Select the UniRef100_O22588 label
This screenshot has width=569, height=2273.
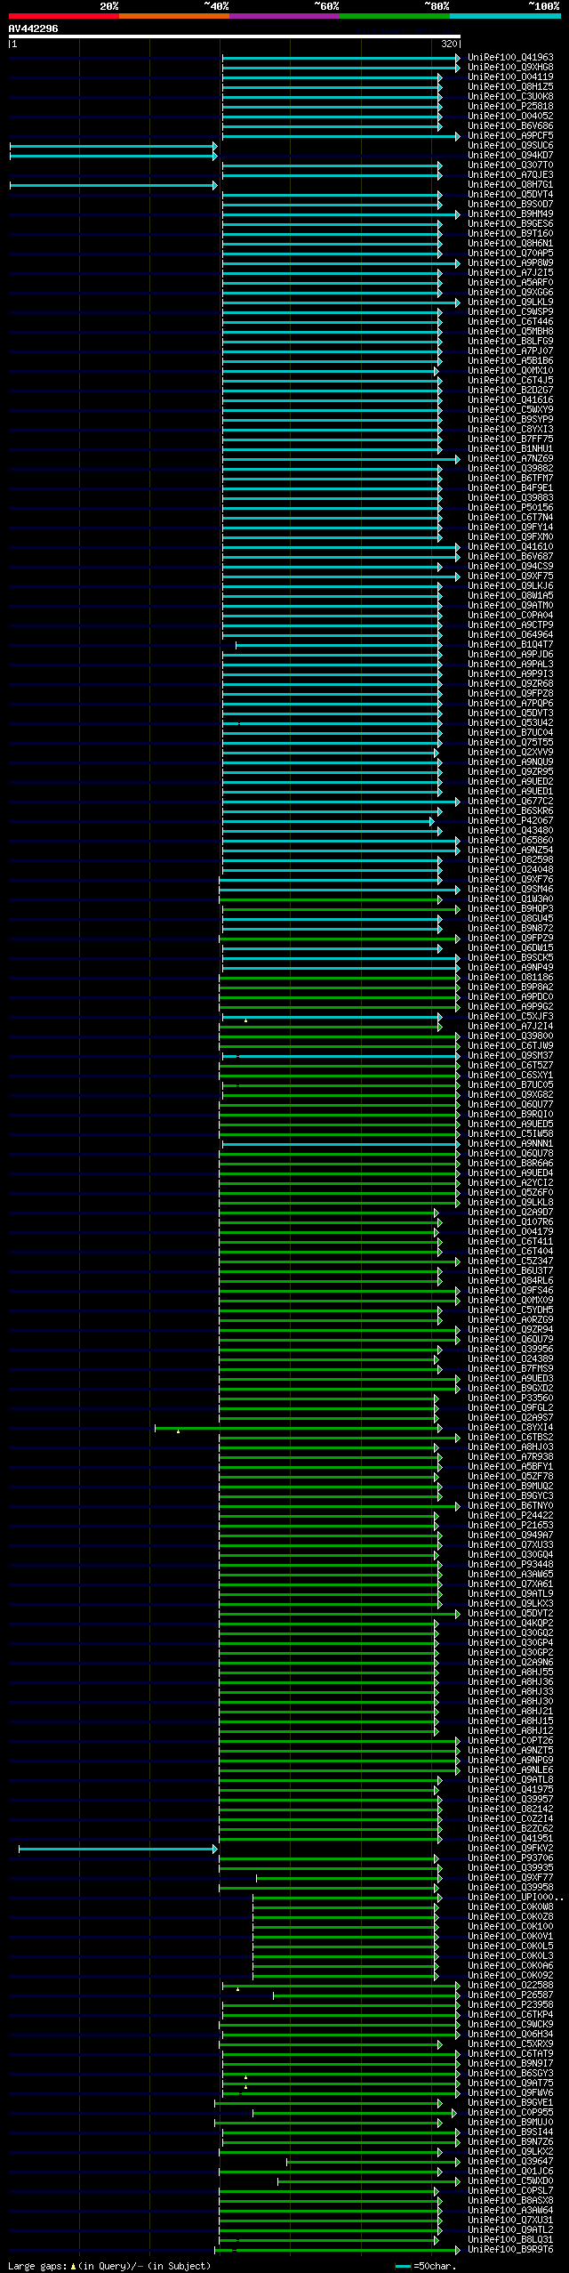(x=510, y=1986)
